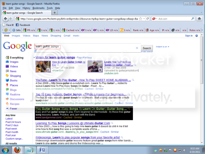This screenshot has height=154, width=205.
Task: Open the URL bar history dropdown arrow
Action: [144, 19]
